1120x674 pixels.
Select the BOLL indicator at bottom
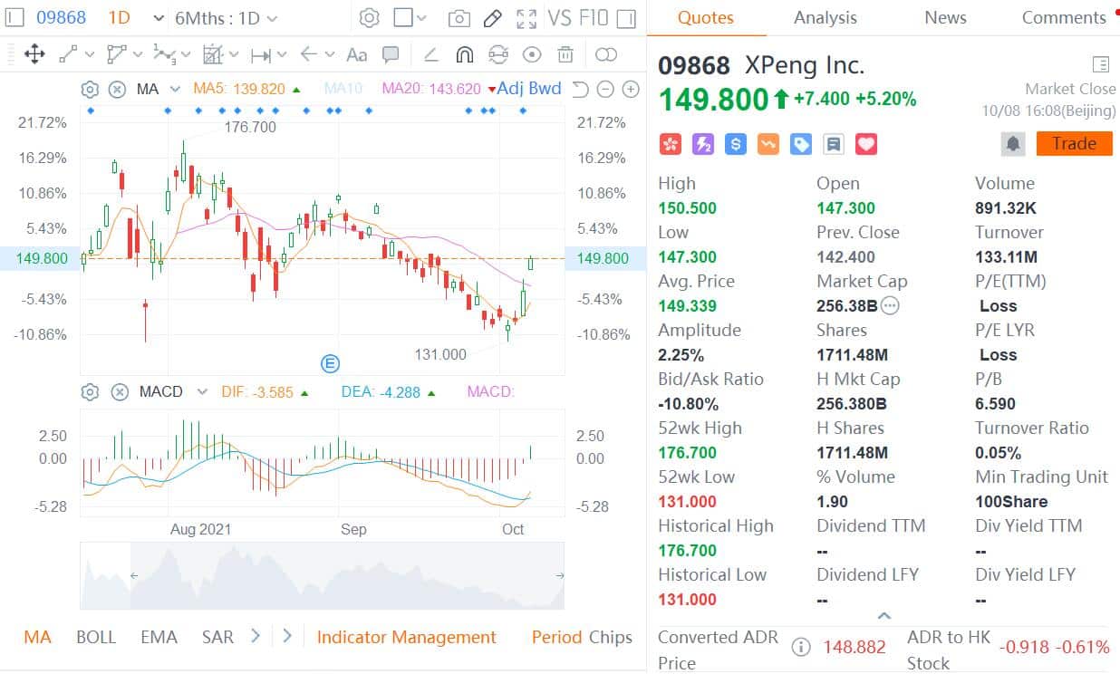point(96,637)
